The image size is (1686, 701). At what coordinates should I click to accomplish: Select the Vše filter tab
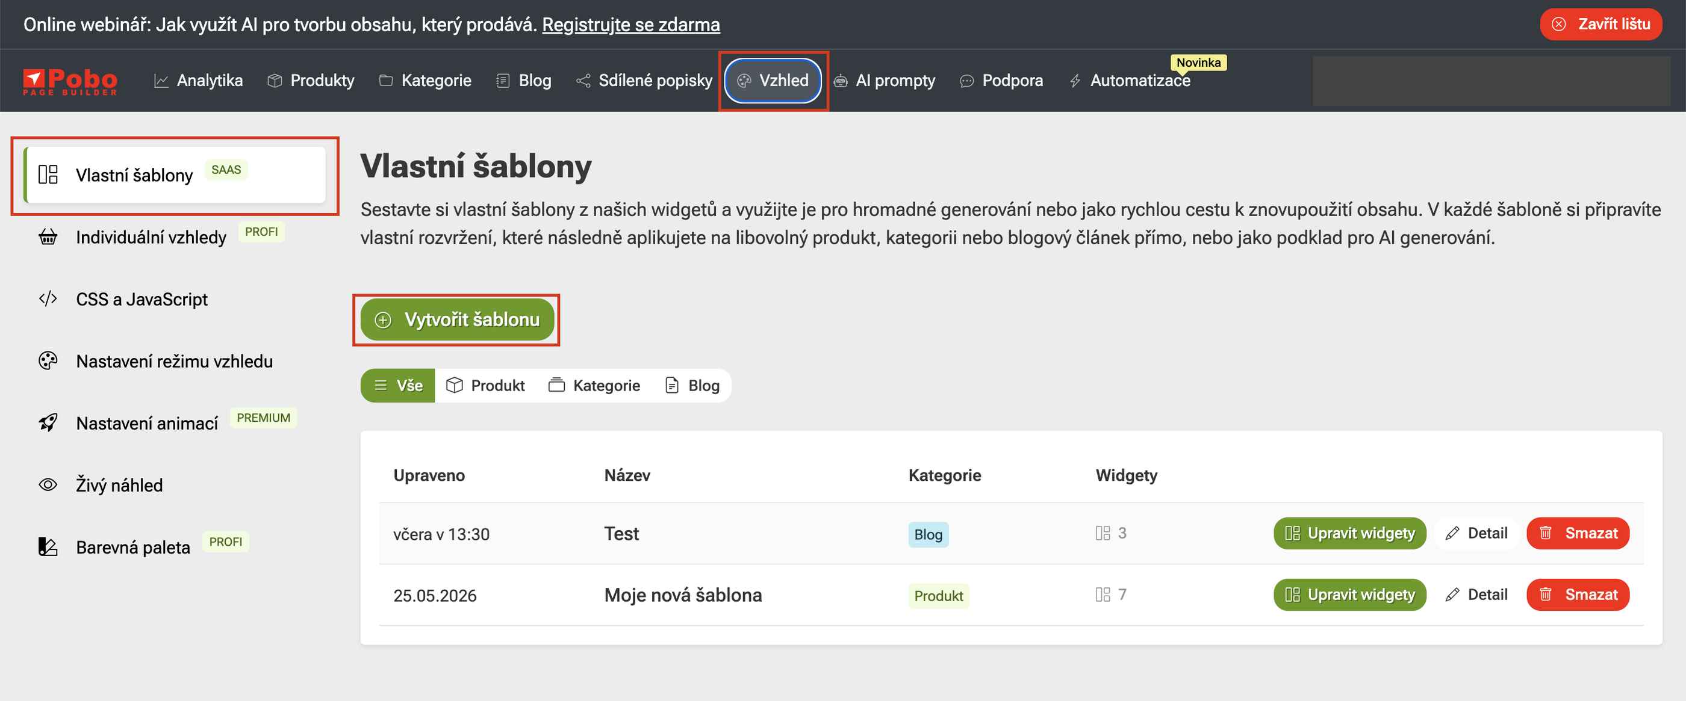click(x=398, y=385)
